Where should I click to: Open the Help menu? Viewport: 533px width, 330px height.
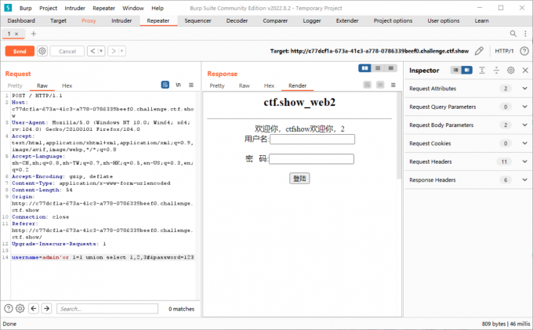[x=158, y=8]
